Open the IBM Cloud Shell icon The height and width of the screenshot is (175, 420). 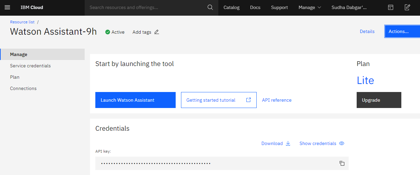coord(391,7)
